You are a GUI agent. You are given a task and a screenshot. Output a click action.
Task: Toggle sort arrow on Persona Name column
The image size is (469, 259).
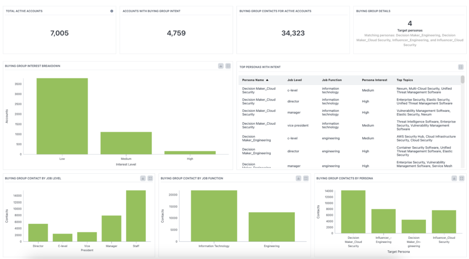click(267, 80)
